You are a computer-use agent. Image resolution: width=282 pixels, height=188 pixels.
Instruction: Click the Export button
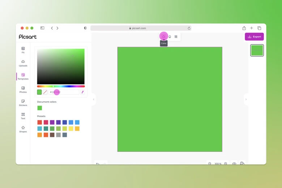(x=254, y=37)
